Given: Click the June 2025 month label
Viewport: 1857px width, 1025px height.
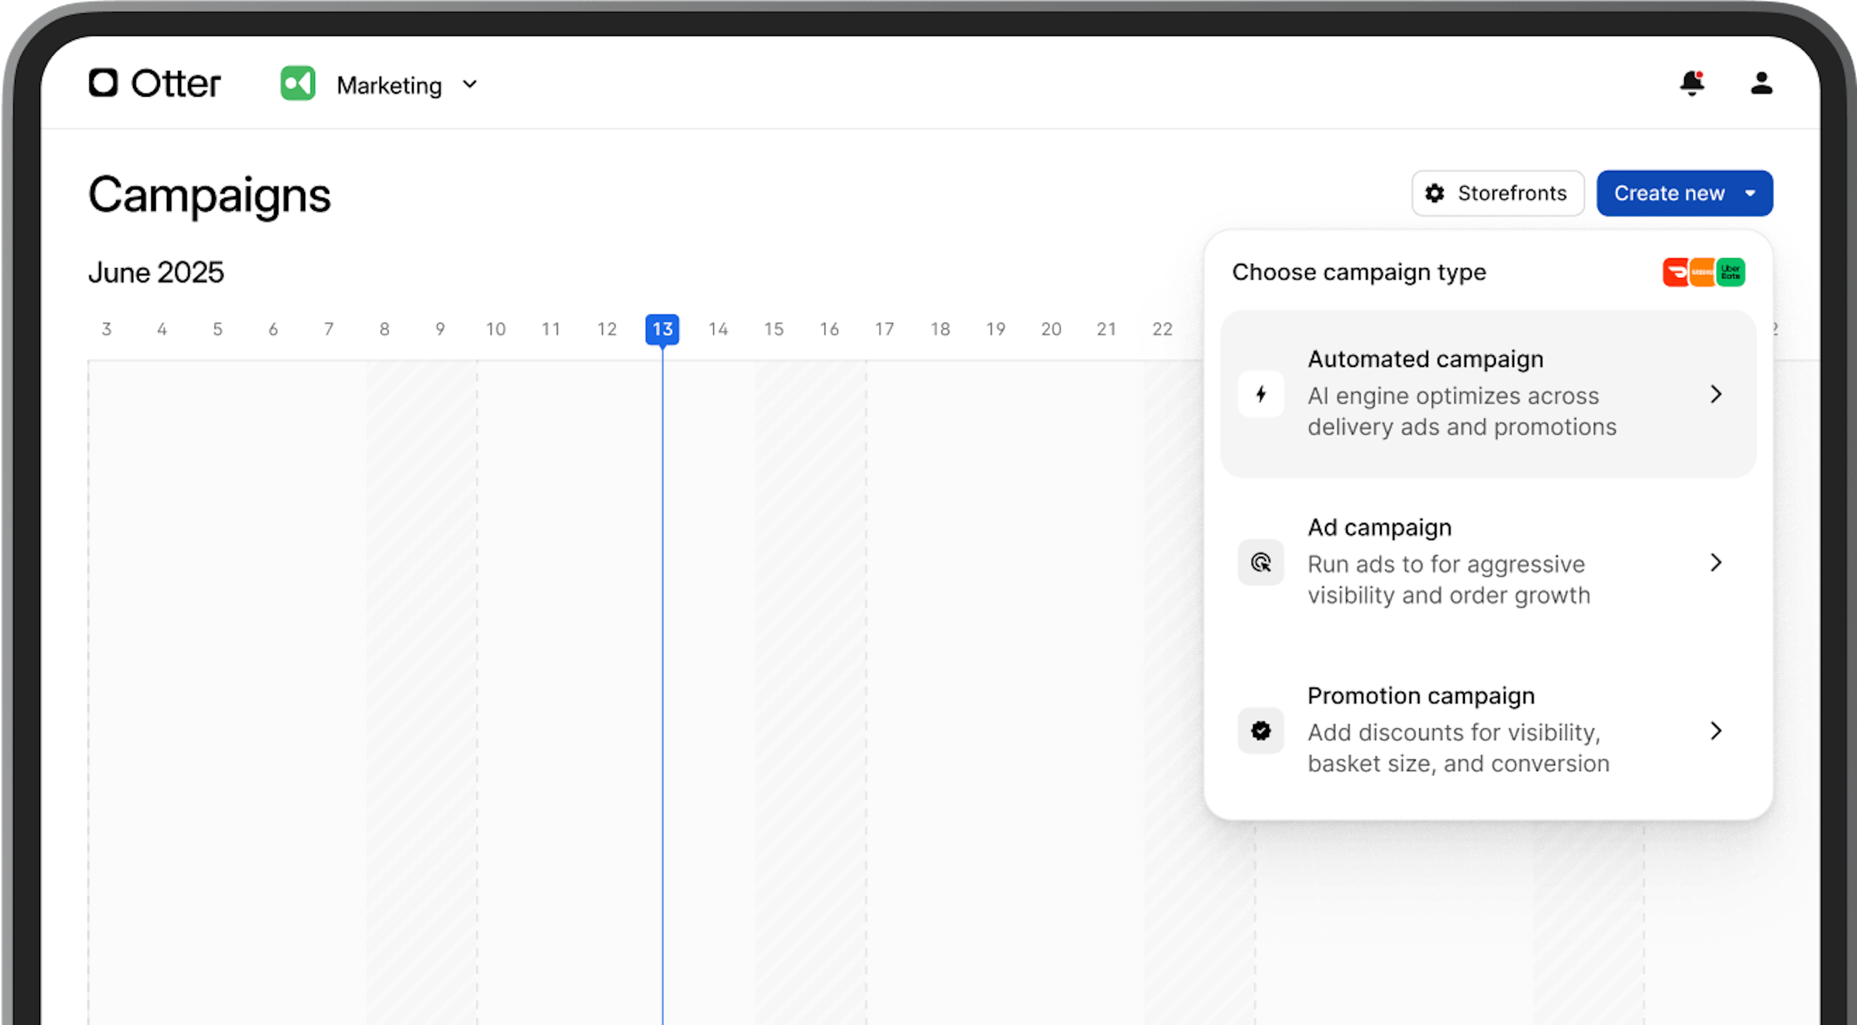Looking at the screenshot, I should click(x=156, y=272).
